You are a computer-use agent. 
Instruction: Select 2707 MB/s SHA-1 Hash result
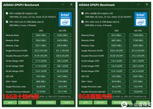tap(138, 82)
